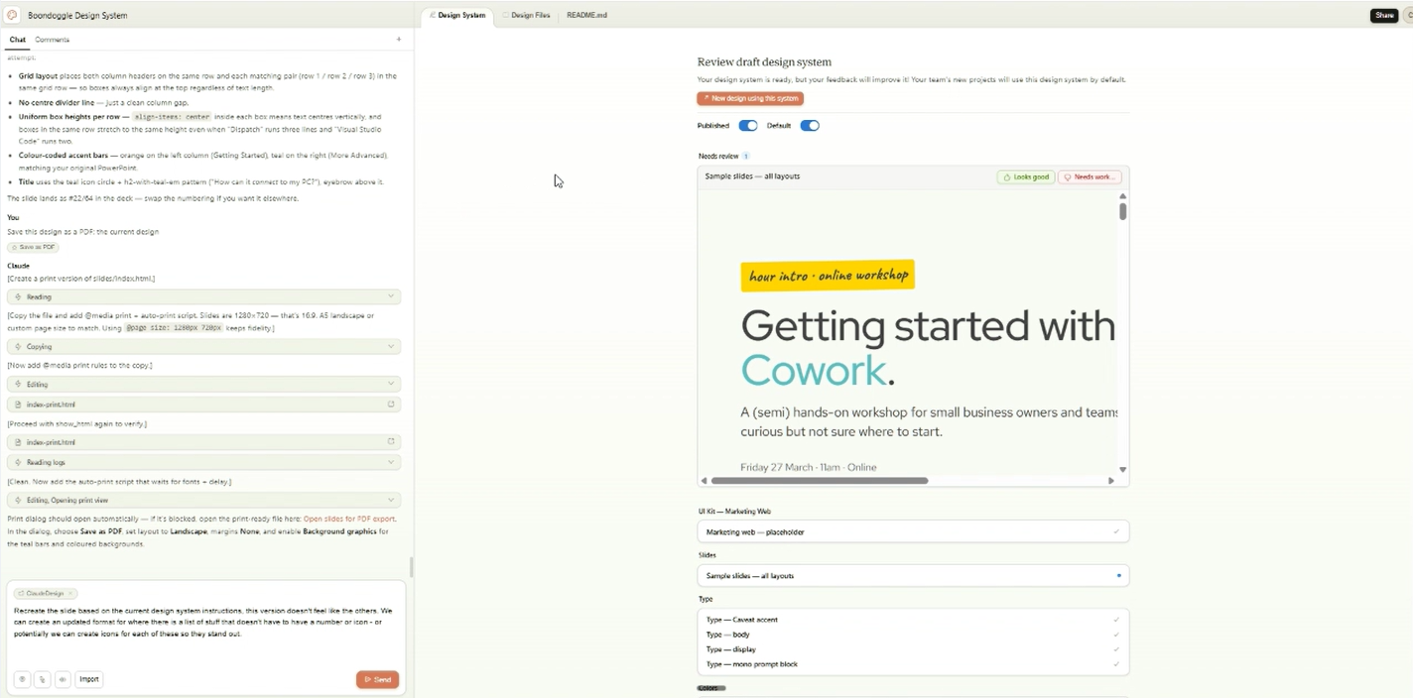Click the Getting started with Cowork slide preview
This screenshot has width=1413, height=698.
(x=908, y=333)
